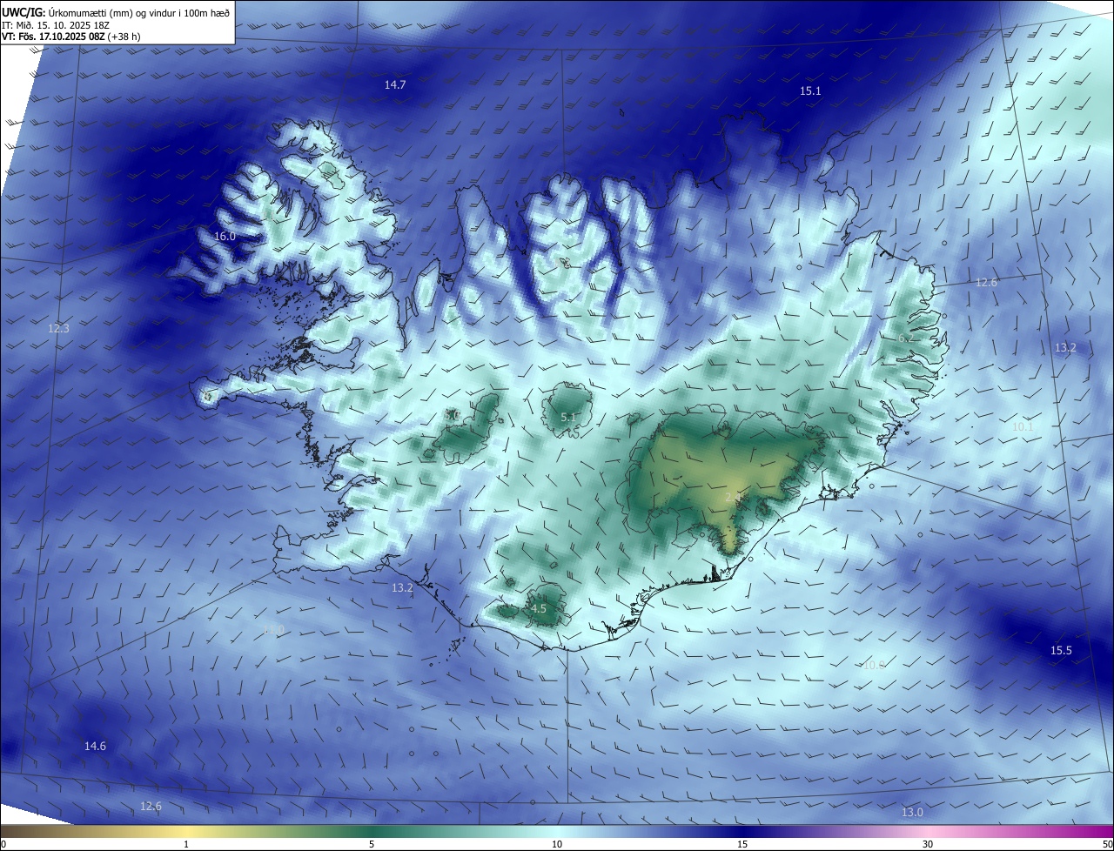Viewport: 1114px width, 851px height.
Task: Click the 15.5 value label on the map
Action: [x=1061, y=651]
